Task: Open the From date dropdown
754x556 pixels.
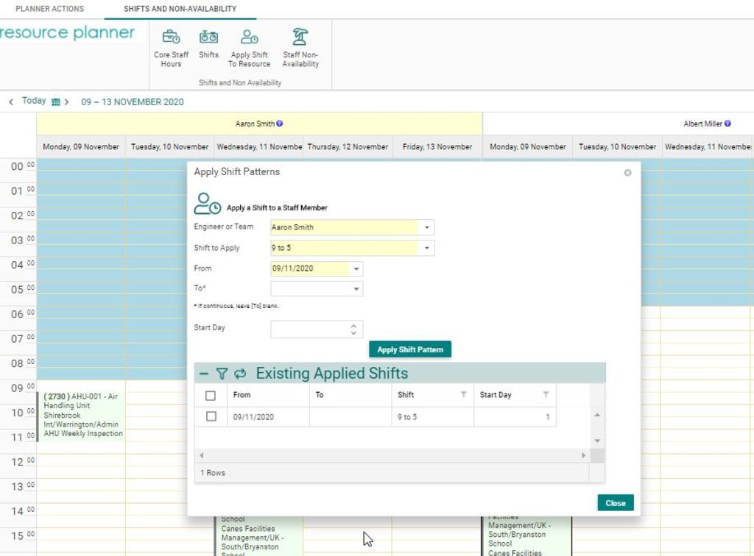Action: coord(356,269)
